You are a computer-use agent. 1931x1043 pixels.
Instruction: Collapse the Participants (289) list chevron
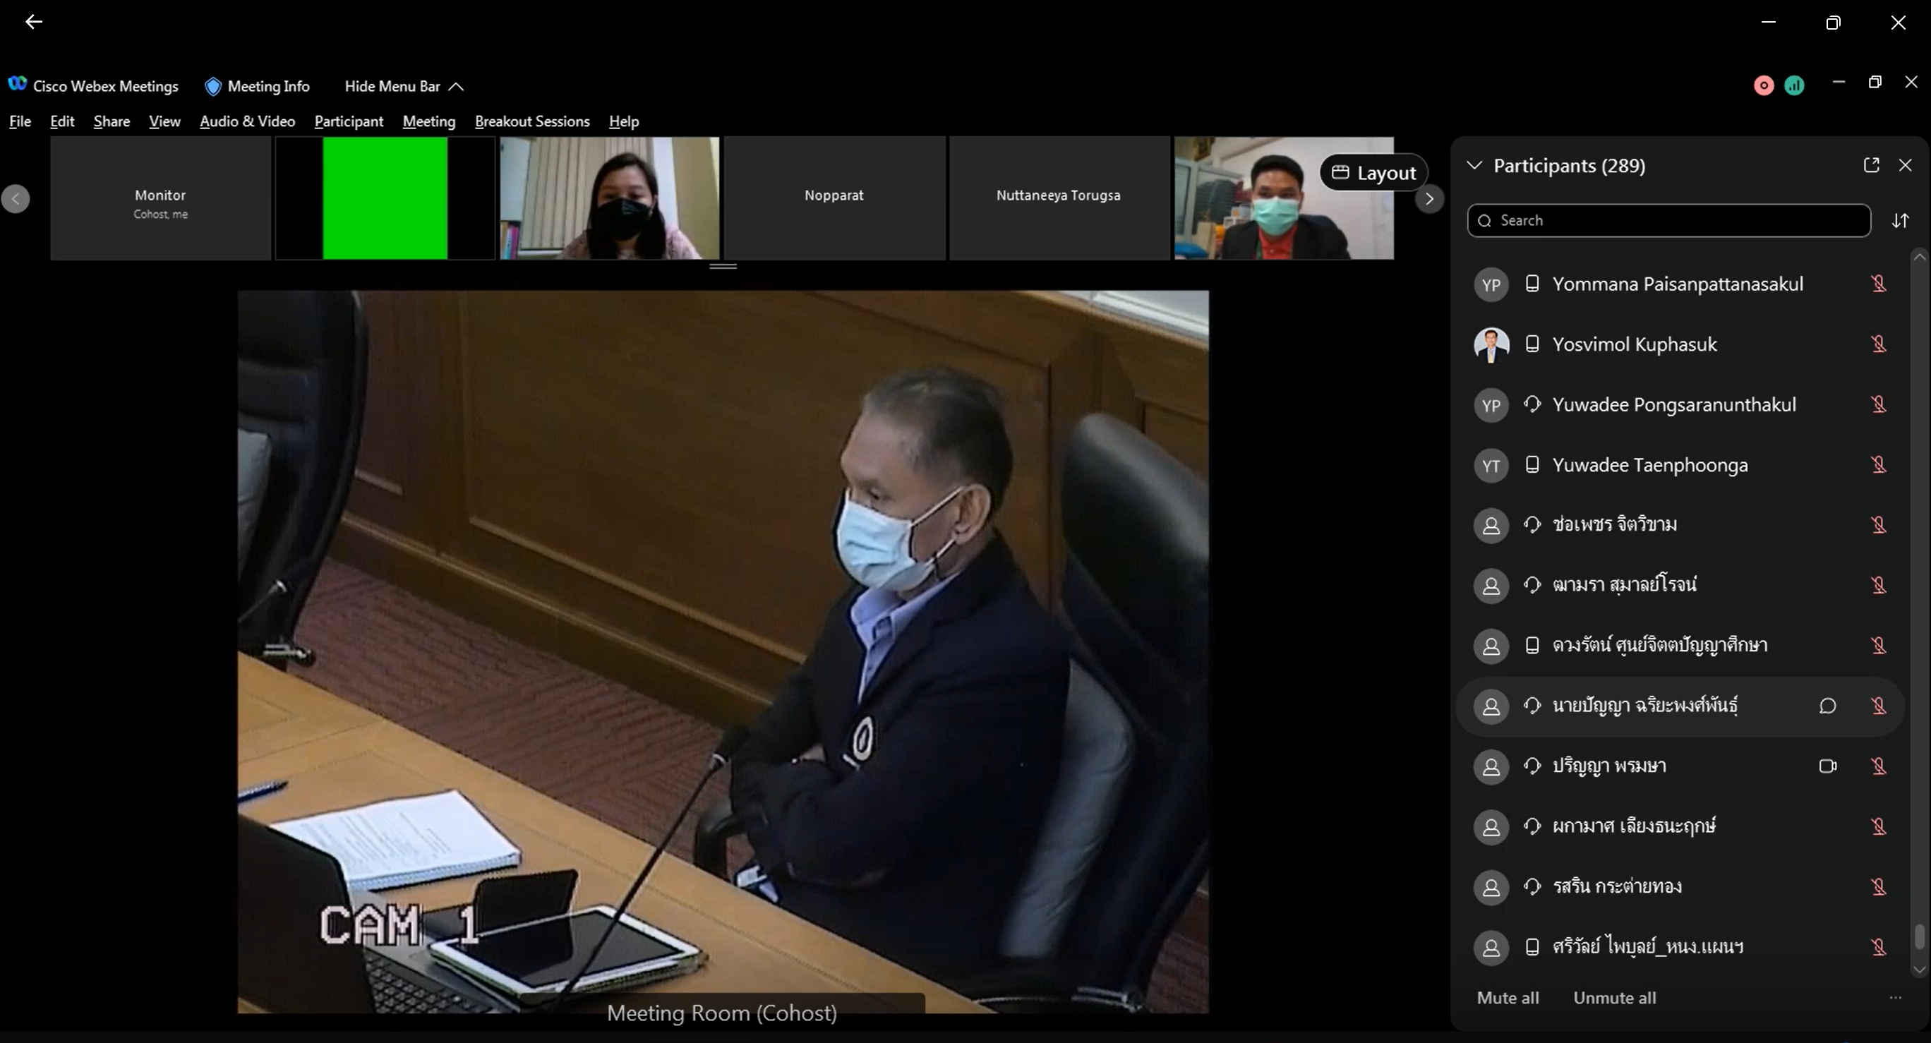(1474, 166)
